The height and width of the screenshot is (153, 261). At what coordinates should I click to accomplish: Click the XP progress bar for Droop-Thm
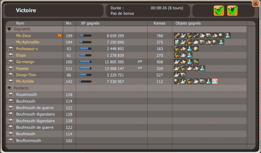pyautogui.click(x=85, y=75)
